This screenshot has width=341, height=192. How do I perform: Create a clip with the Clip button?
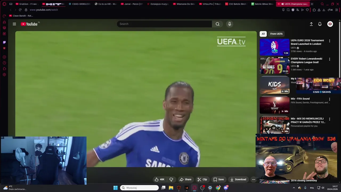coord(202,179)
